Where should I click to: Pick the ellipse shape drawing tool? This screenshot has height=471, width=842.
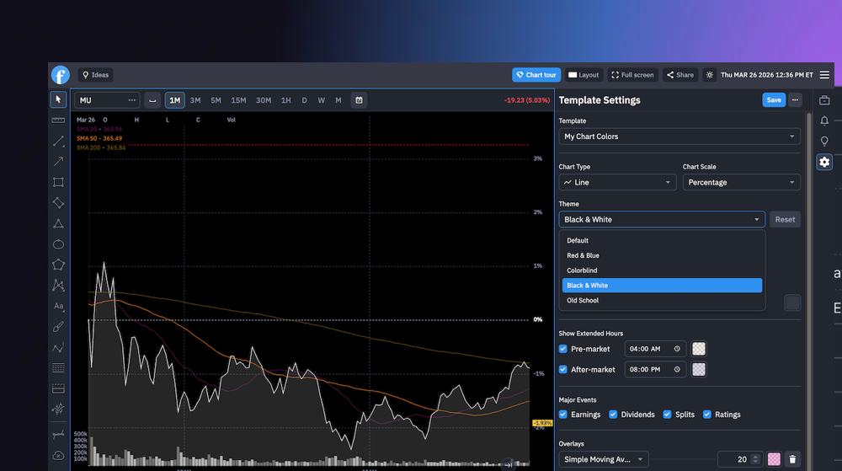tap(58, 244)
